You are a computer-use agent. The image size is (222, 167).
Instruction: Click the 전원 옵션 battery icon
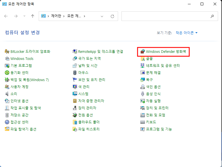(75, 115)
